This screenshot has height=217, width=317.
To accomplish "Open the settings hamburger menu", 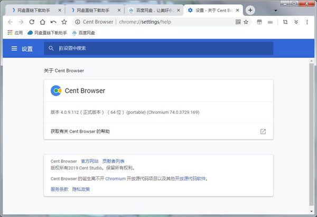I will coord(14,48).
